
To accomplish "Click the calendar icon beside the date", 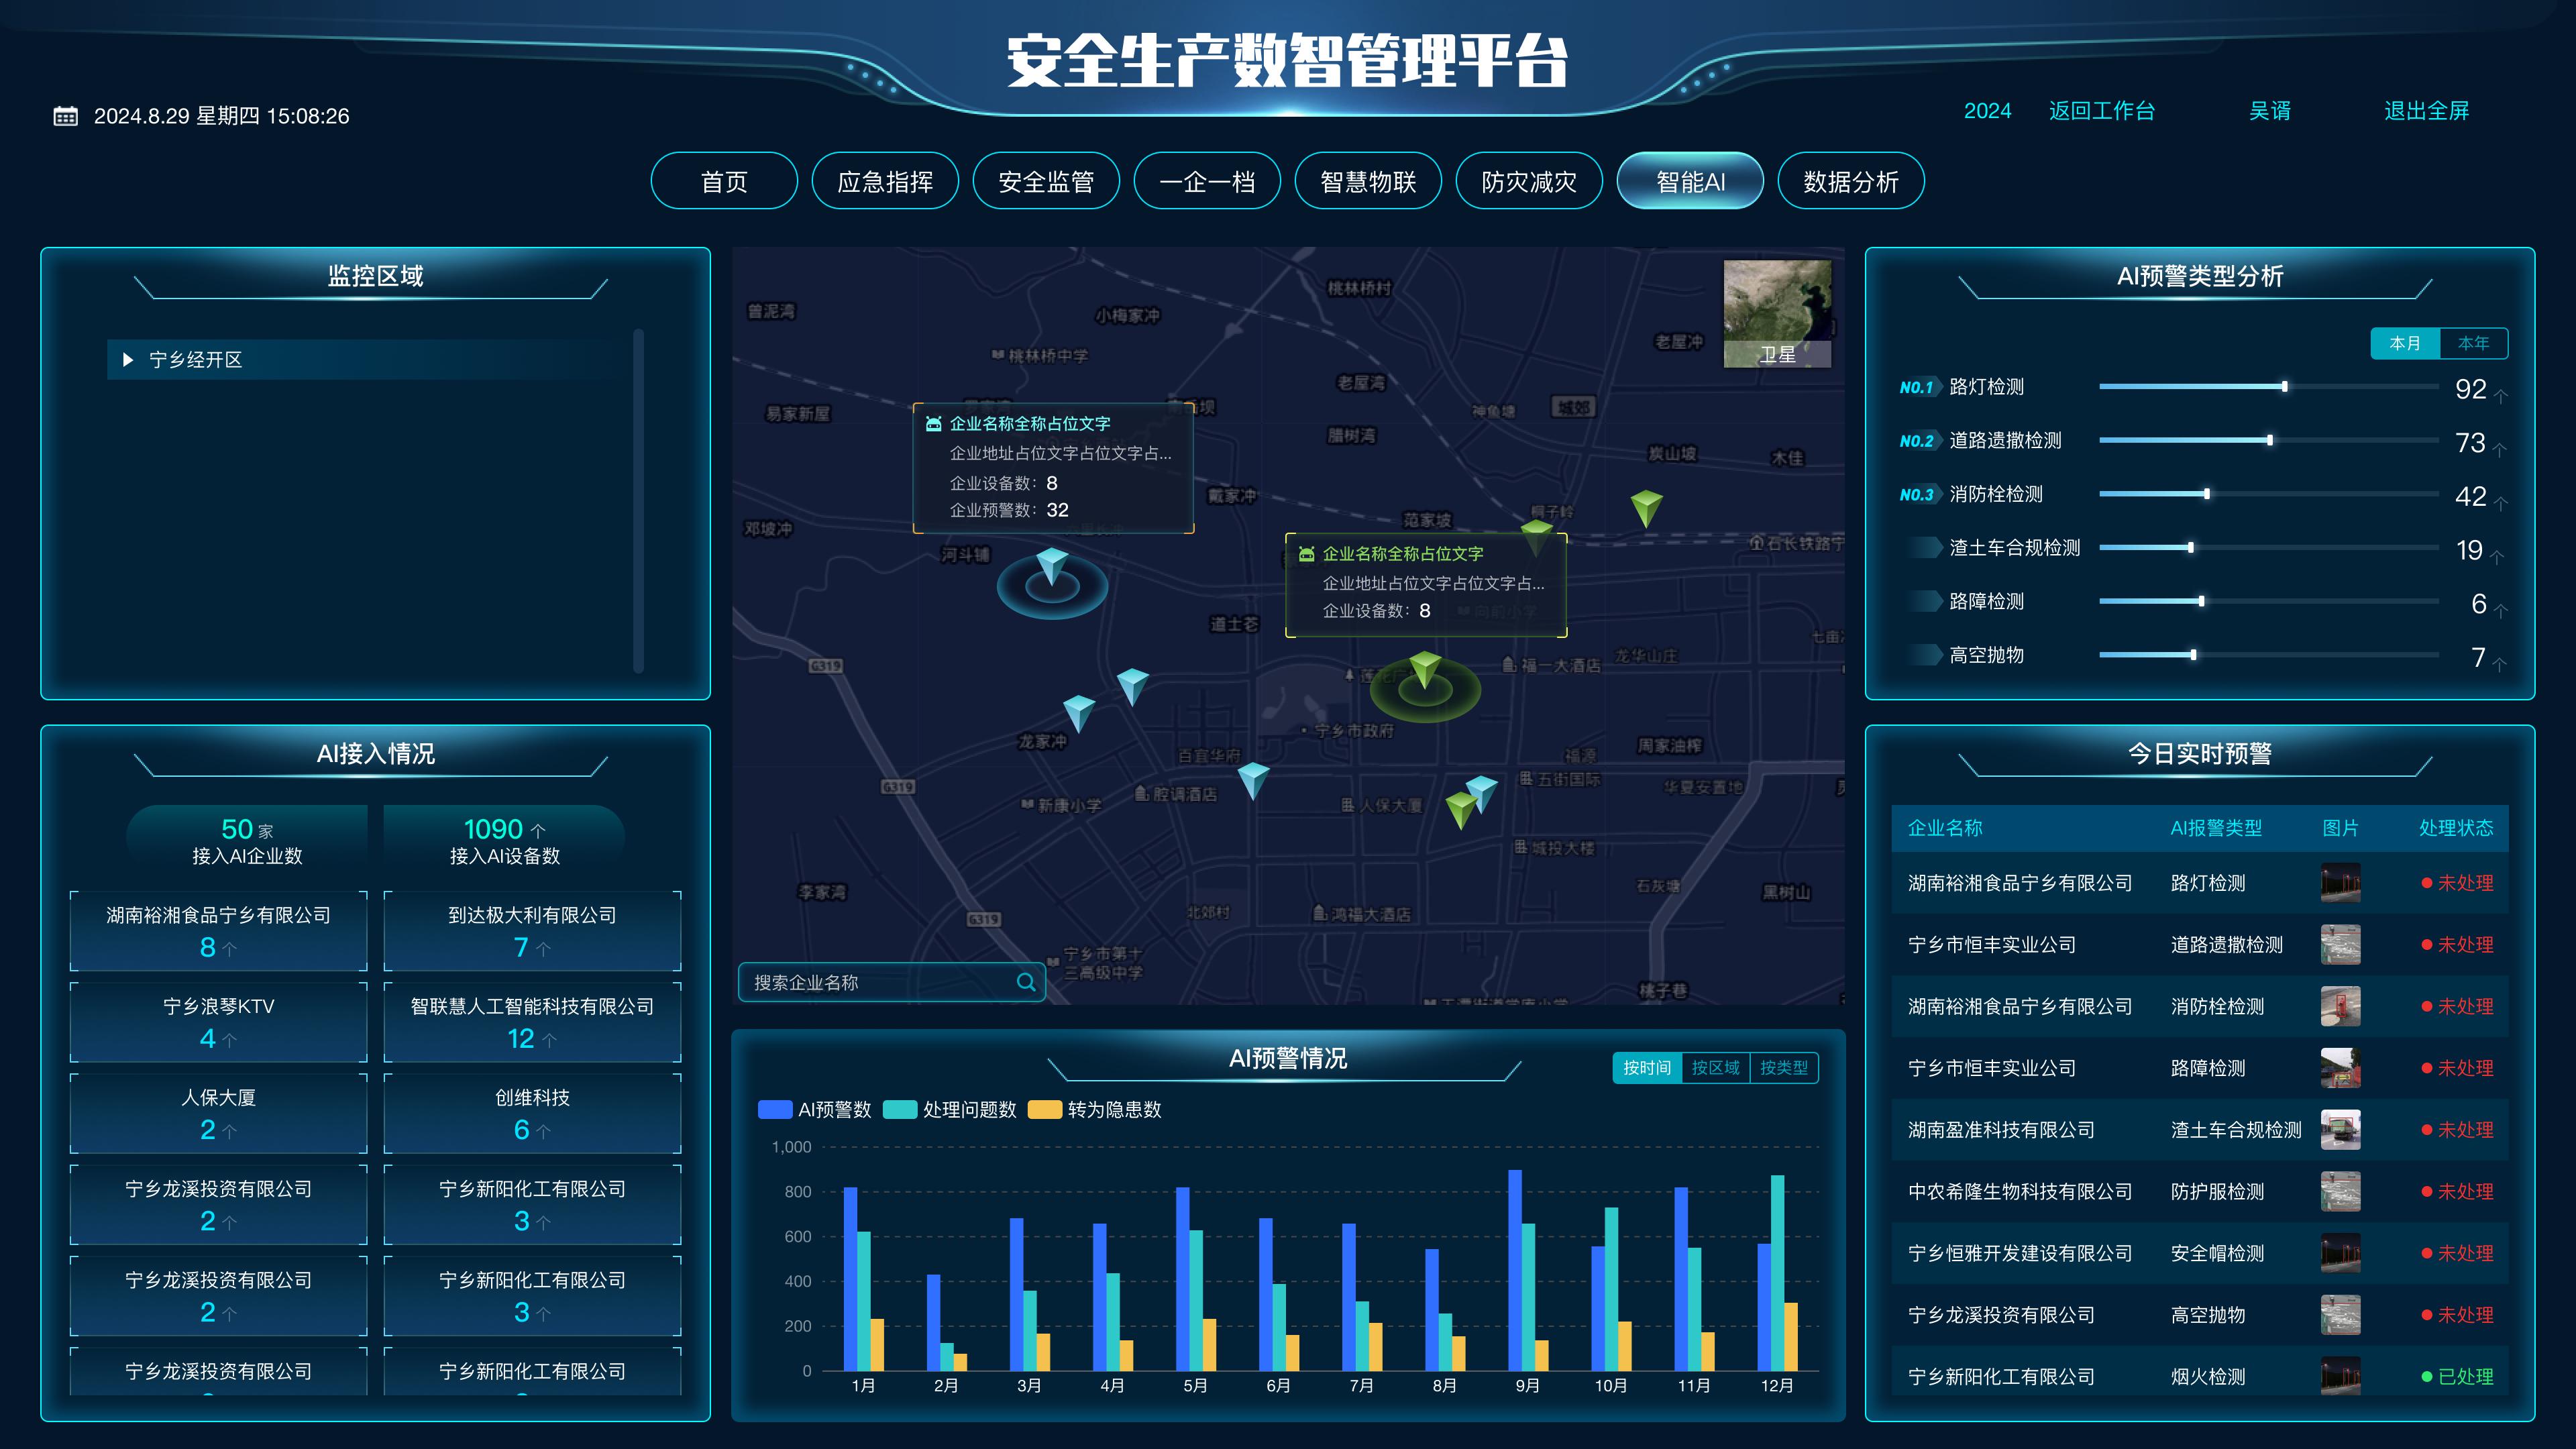I will coord(65,116).
